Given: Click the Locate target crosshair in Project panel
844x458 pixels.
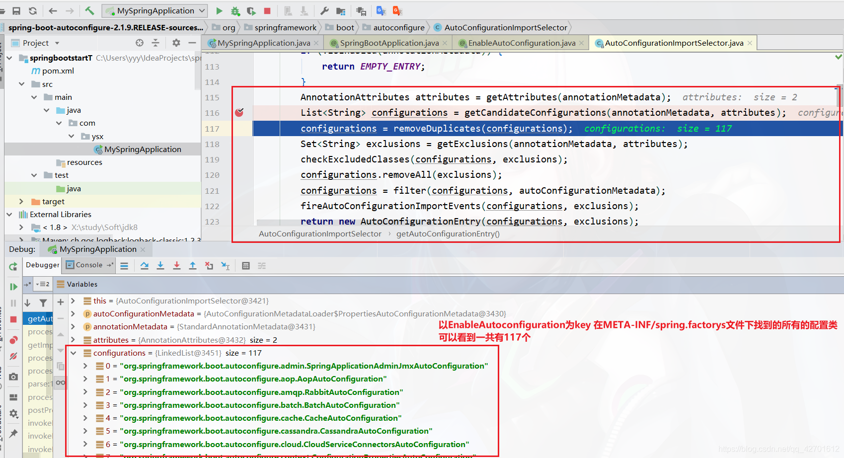Looking at the screenshot, I should tap(140, 43).
